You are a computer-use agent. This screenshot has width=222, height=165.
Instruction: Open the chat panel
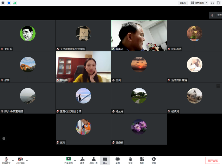[105, 160]
